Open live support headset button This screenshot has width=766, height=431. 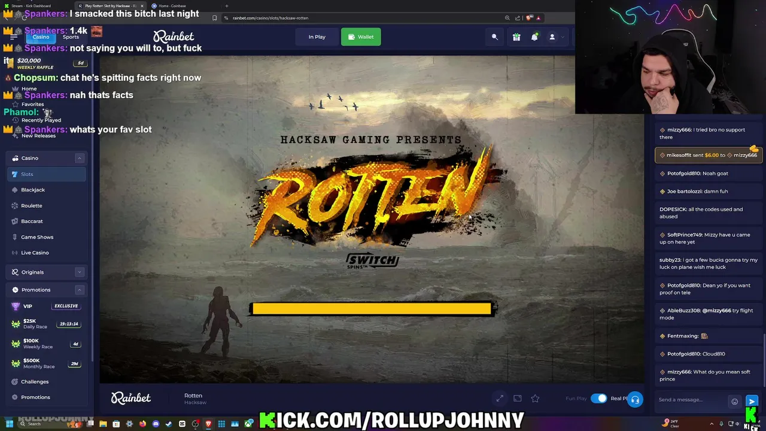[635, 399]
